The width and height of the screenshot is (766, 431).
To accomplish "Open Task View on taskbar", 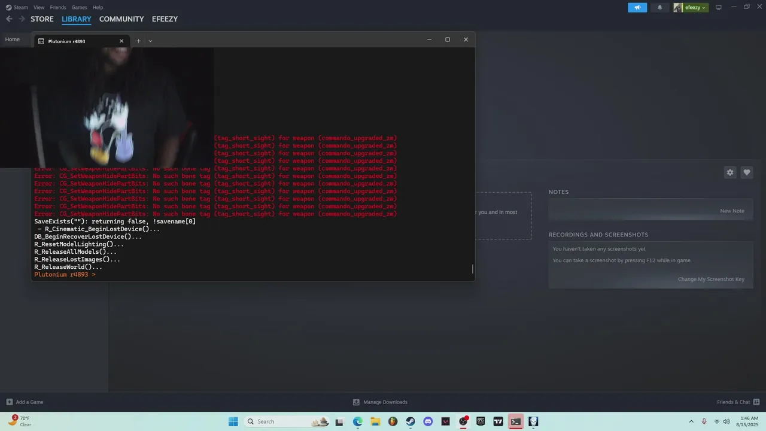I will pos(339,421).
